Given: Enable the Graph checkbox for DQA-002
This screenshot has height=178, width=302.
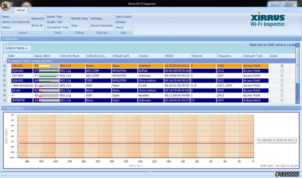Looking at the screenshot, I should point(282,71).
